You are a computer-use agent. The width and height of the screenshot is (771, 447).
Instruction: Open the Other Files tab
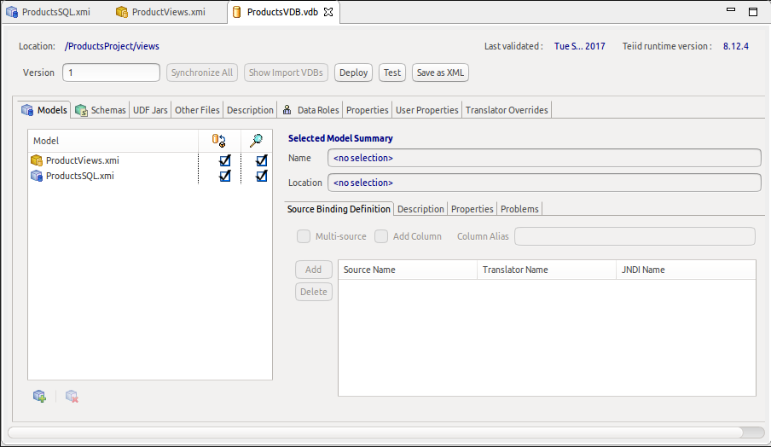(197, 110)
